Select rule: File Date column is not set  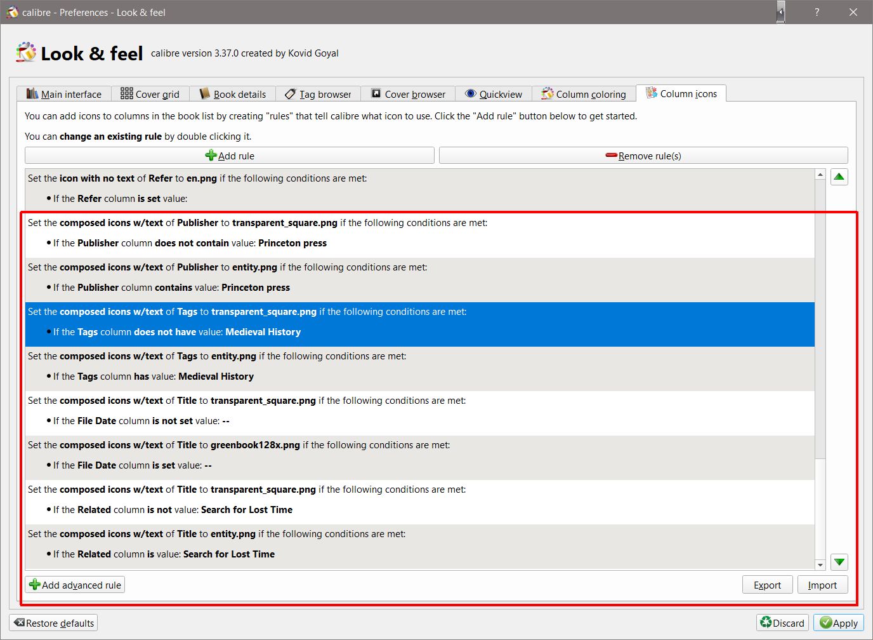point(420,413)
